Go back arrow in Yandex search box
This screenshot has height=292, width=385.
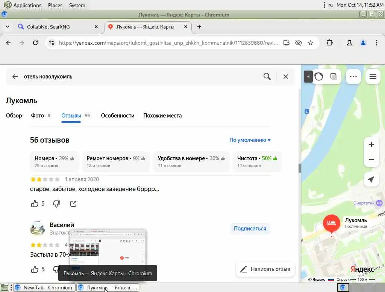(15, 77)
